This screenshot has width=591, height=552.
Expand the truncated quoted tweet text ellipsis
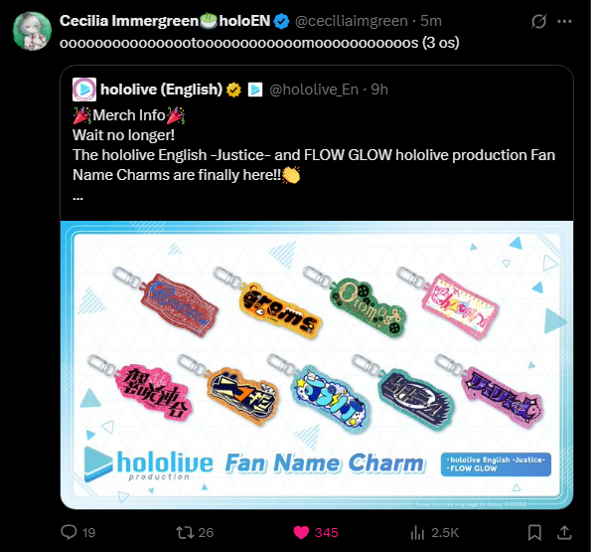pos(78,198)
